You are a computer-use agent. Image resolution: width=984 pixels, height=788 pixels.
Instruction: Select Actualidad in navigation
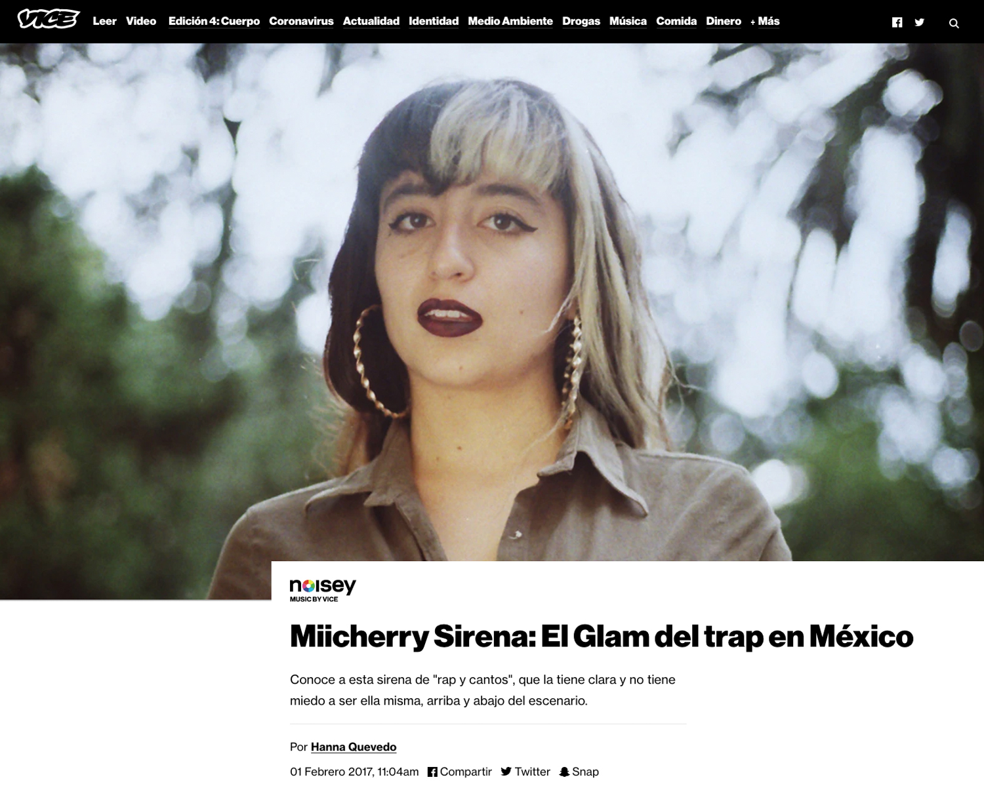click(x=371, y=21)
